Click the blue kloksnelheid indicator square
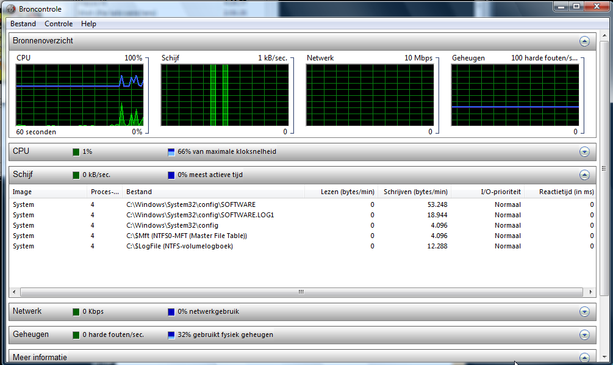The height and width of the screenshot is (365, 613). [171, 152]
